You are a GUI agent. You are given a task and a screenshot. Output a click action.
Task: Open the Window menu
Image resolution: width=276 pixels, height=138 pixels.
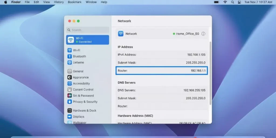(x=91, y=2)
